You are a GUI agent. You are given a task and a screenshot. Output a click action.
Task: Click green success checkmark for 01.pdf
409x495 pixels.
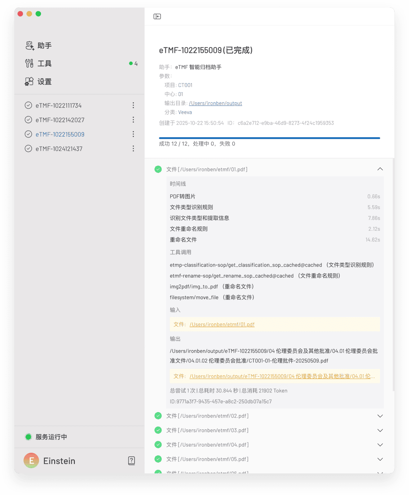pos(158,169)
